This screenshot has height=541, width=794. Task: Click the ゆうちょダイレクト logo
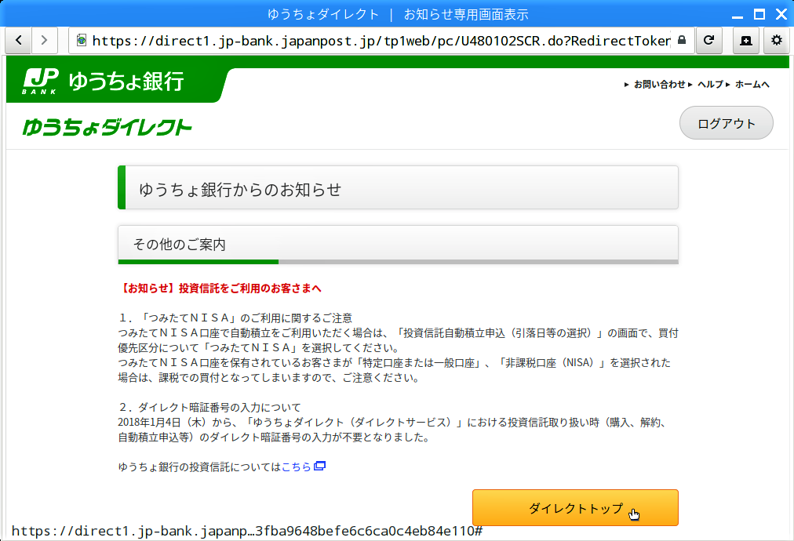click(107, 127)
